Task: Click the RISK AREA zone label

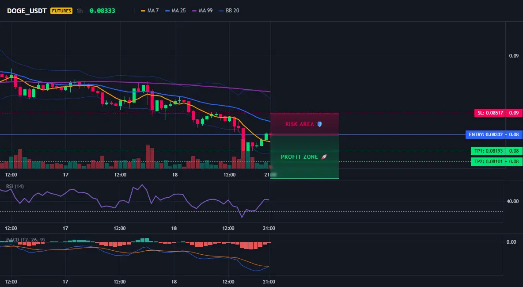Action: [299, 124]
